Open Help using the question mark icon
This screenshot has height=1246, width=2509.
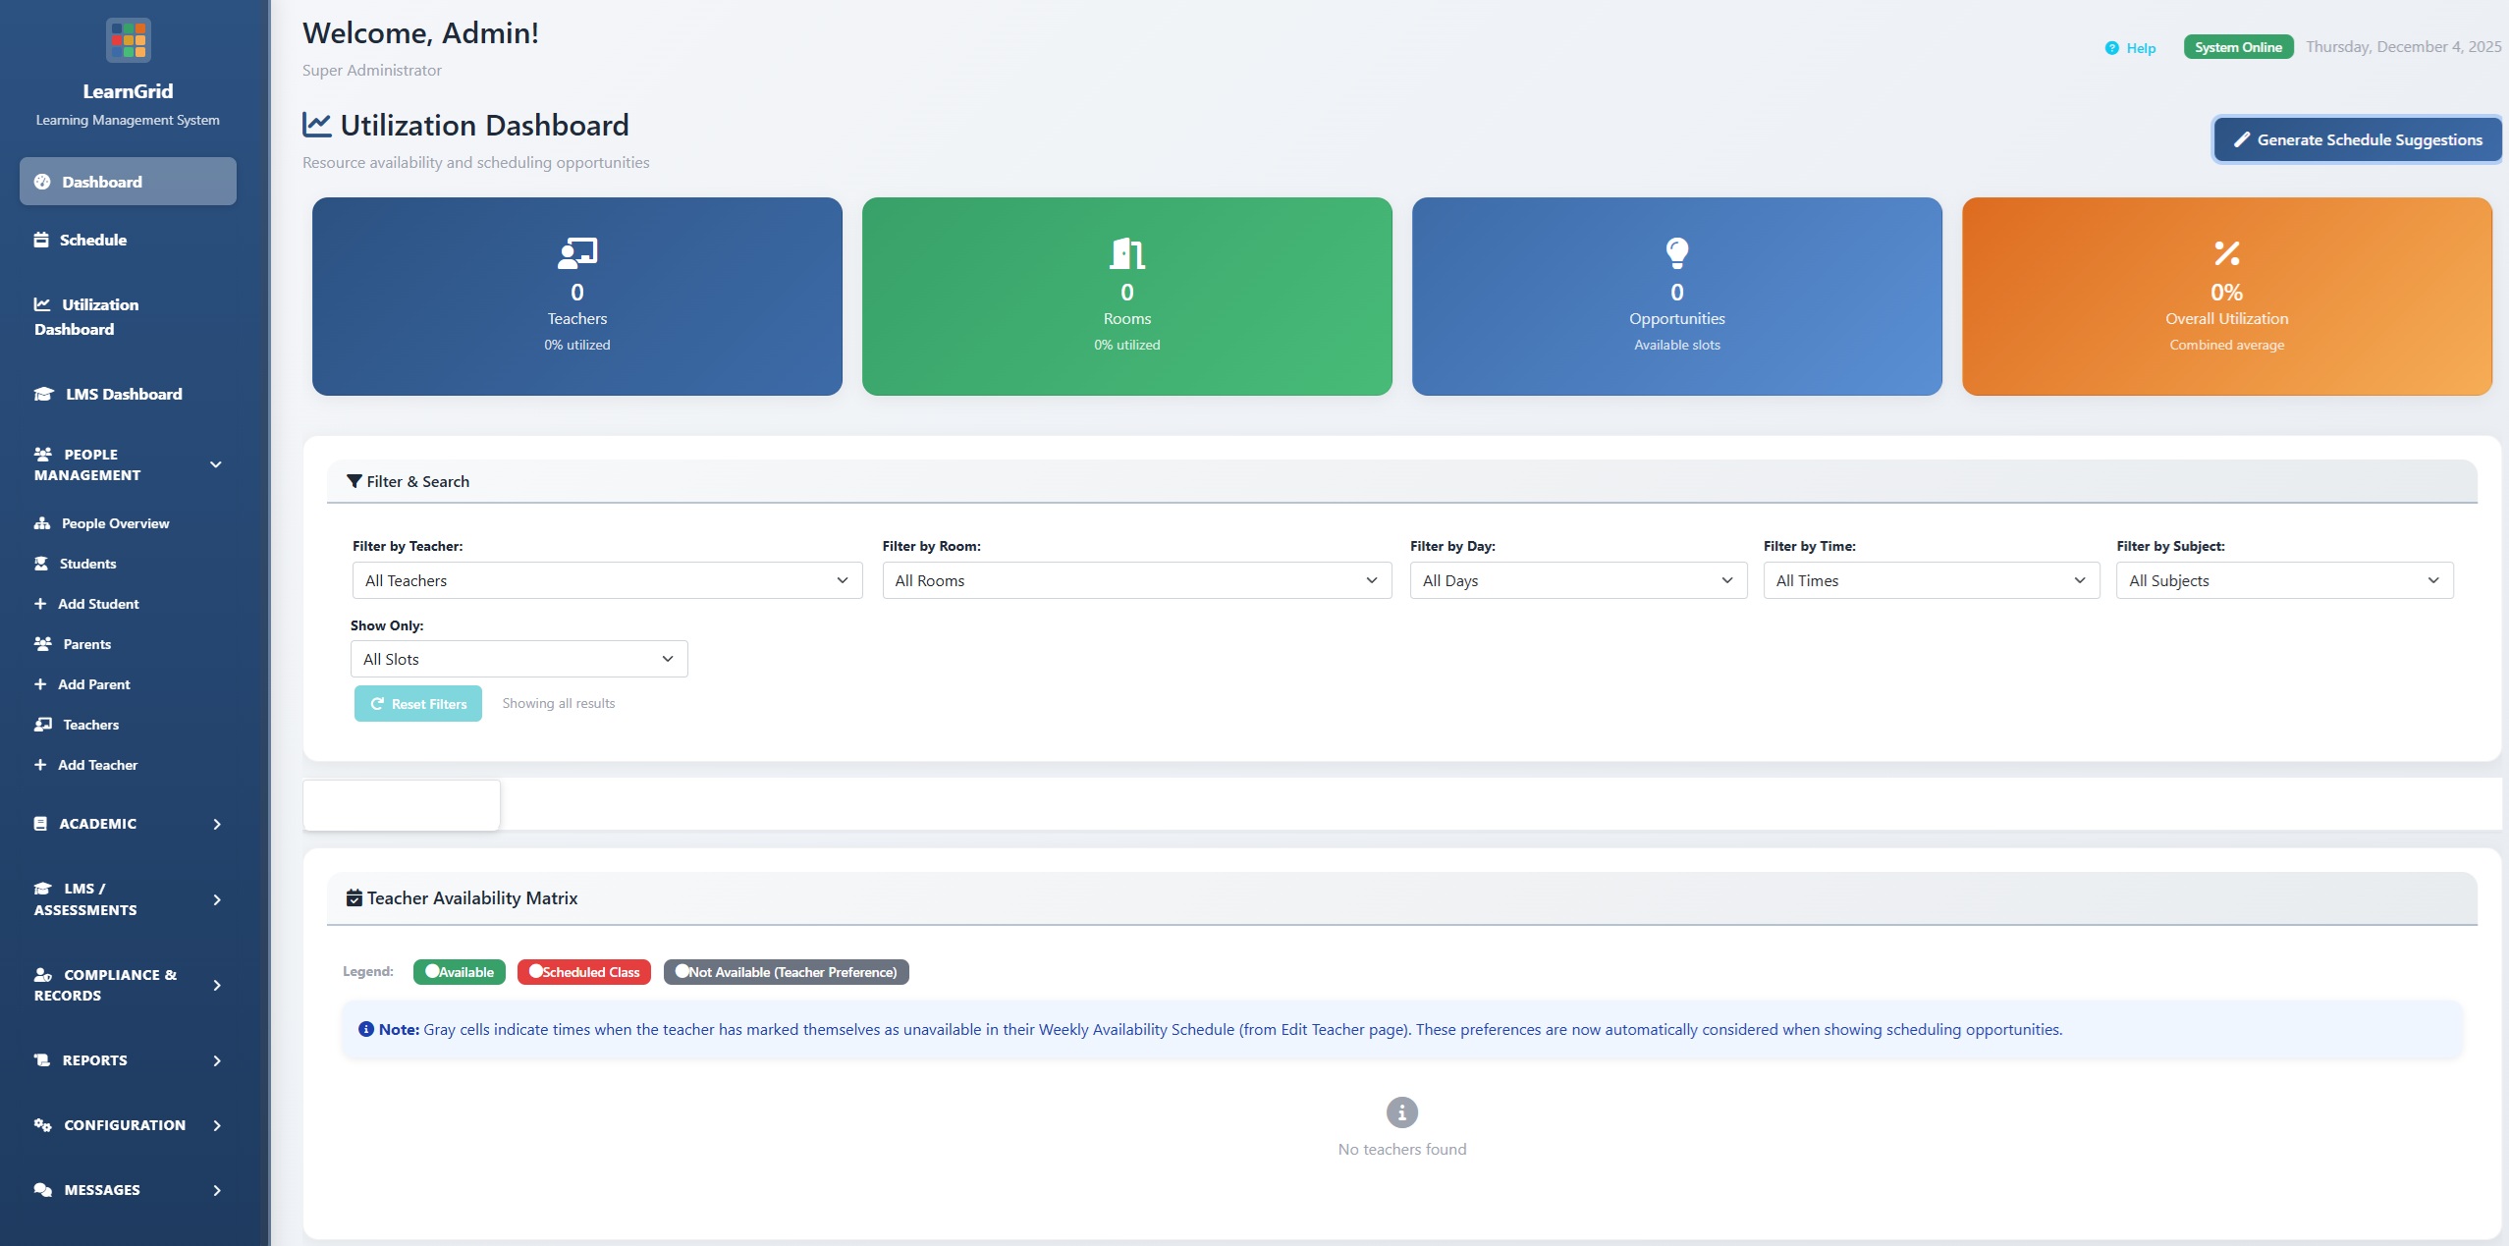tap(2110, 47)
